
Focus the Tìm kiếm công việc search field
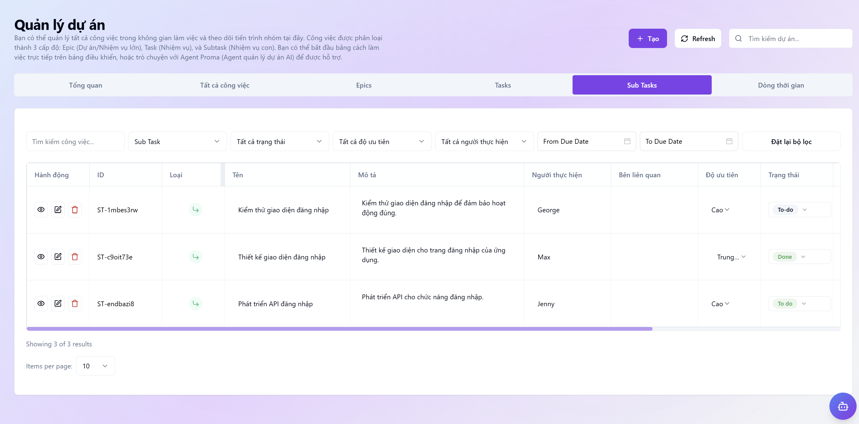pyautogui.click(x=75, y=141)
